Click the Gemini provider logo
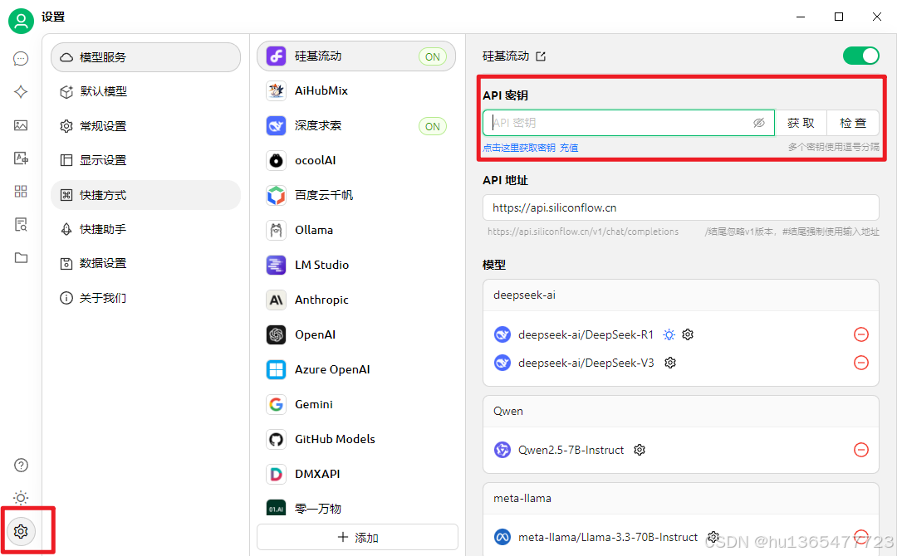Viewport: 897px width, 556px height. tap(277, 404)
